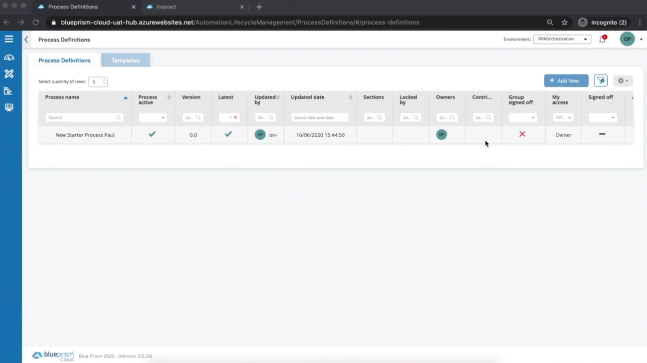Click the filter funnel icon near Add New
The height and width of the screenshot is (363, 647).
[x=600, y=80]
